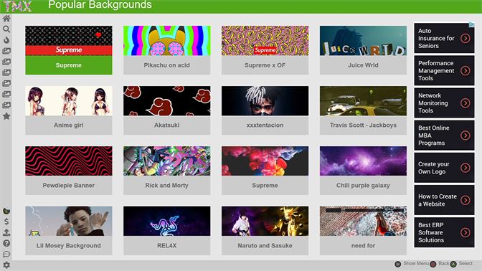Open Best ERP Software Solutions ad
The image size is (482, 271).
pyautogui.click(x=444, y=232)
